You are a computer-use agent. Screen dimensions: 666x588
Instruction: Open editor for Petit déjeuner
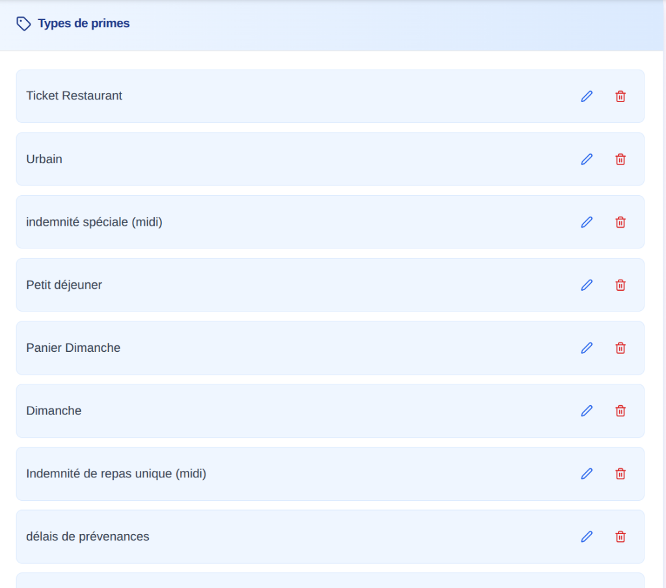pyautogui.click(x=587, y=285)
